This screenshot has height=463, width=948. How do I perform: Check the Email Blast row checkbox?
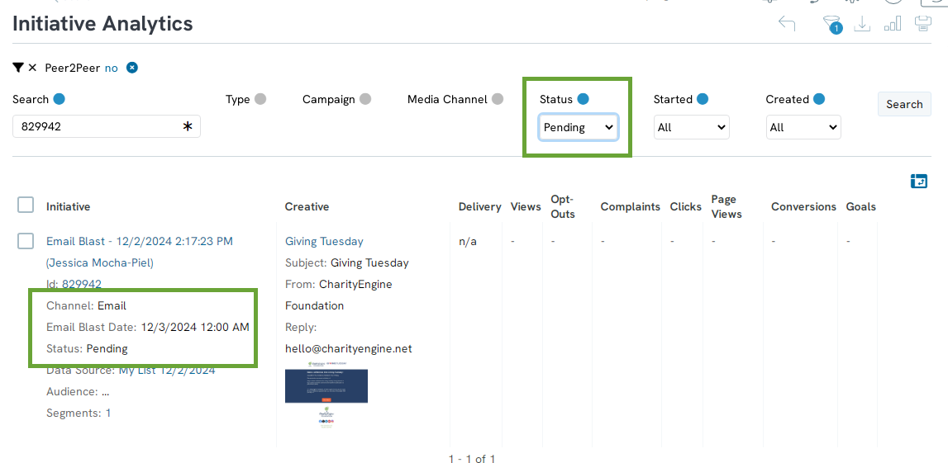pos(26,241)
